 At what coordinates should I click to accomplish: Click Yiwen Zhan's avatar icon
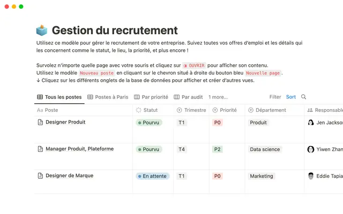[x=310, y=149]
